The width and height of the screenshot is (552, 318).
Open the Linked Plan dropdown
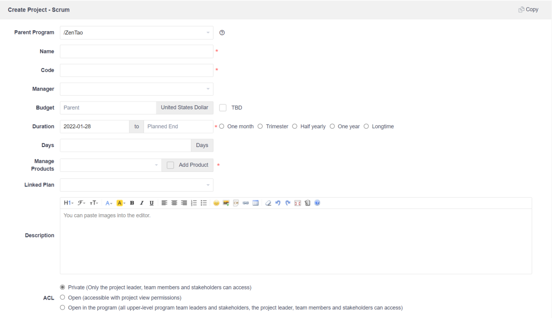tap(137, 185)
